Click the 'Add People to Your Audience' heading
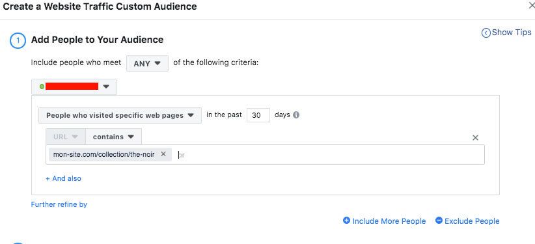Viewport: 535px width, 244px height. pyautogui.click(x=97, y=40)
